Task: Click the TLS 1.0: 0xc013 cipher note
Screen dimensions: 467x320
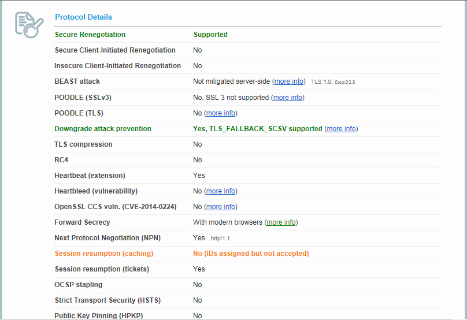Action: pos(333,82)
